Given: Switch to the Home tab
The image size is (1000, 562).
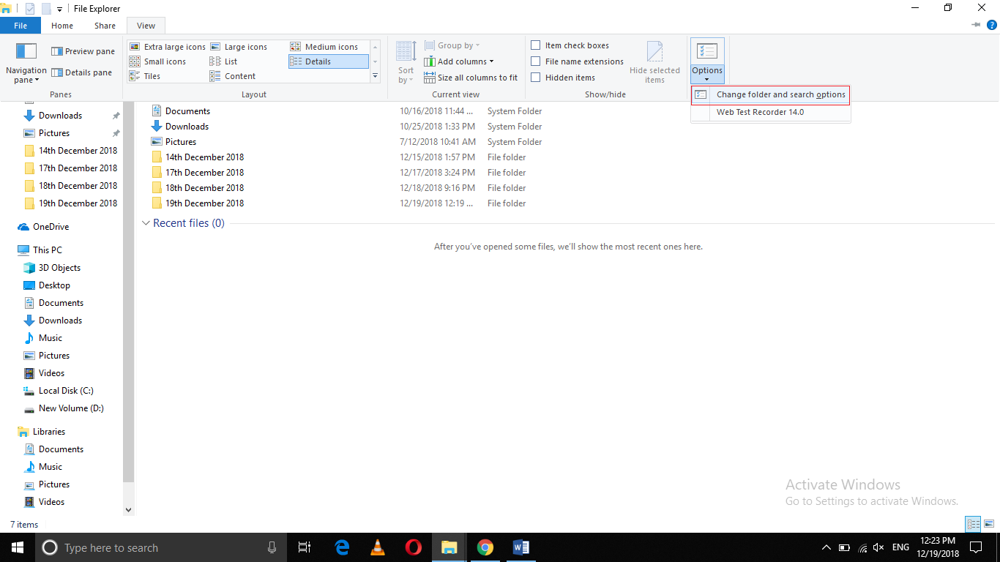Looking at the screenshot, I should [62, 26].
